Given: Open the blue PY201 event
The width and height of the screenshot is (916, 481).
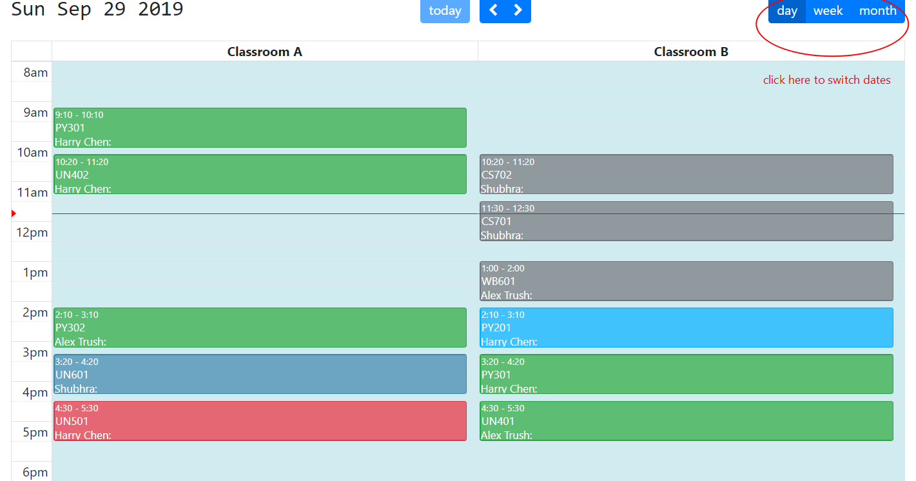Looking at the screenshot, I should 687,328.
